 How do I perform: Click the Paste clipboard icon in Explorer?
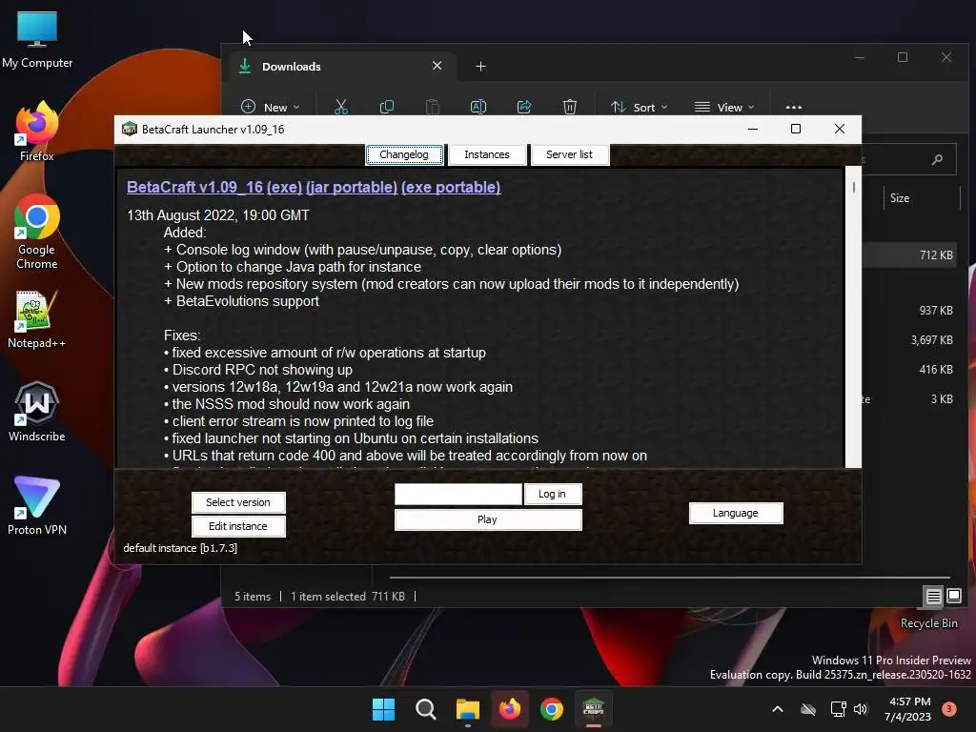pyautogui.click(x=433, y=107)
